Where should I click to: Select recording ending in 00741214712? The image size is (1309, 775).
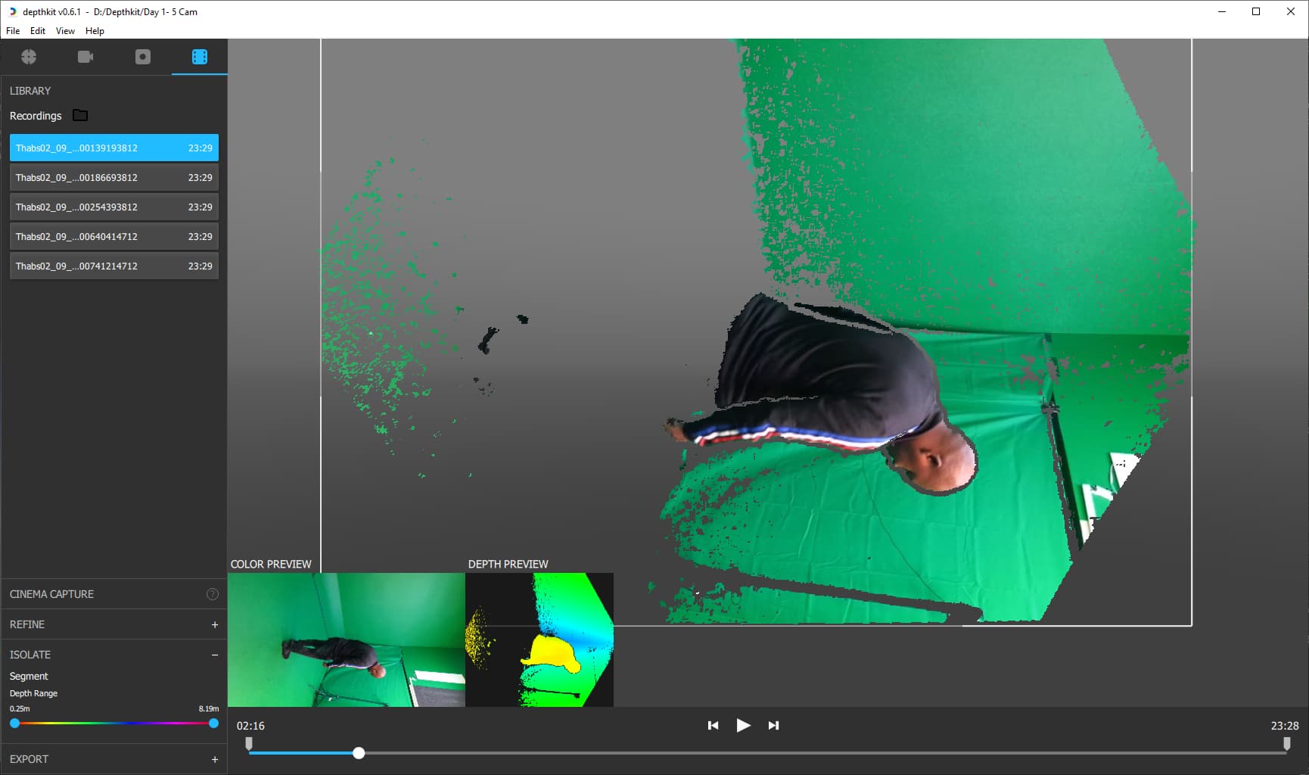[113, 266]
